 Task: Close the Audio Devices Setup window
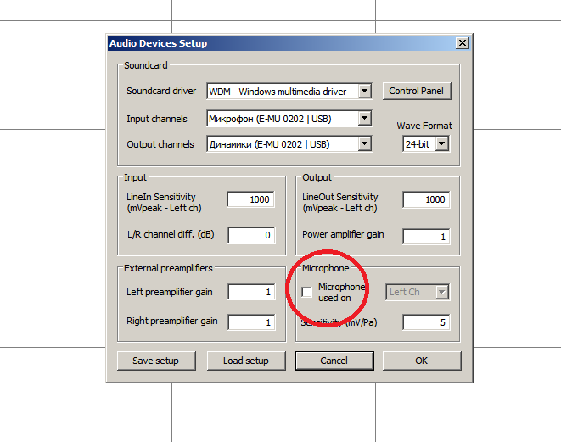click(463, 43)
